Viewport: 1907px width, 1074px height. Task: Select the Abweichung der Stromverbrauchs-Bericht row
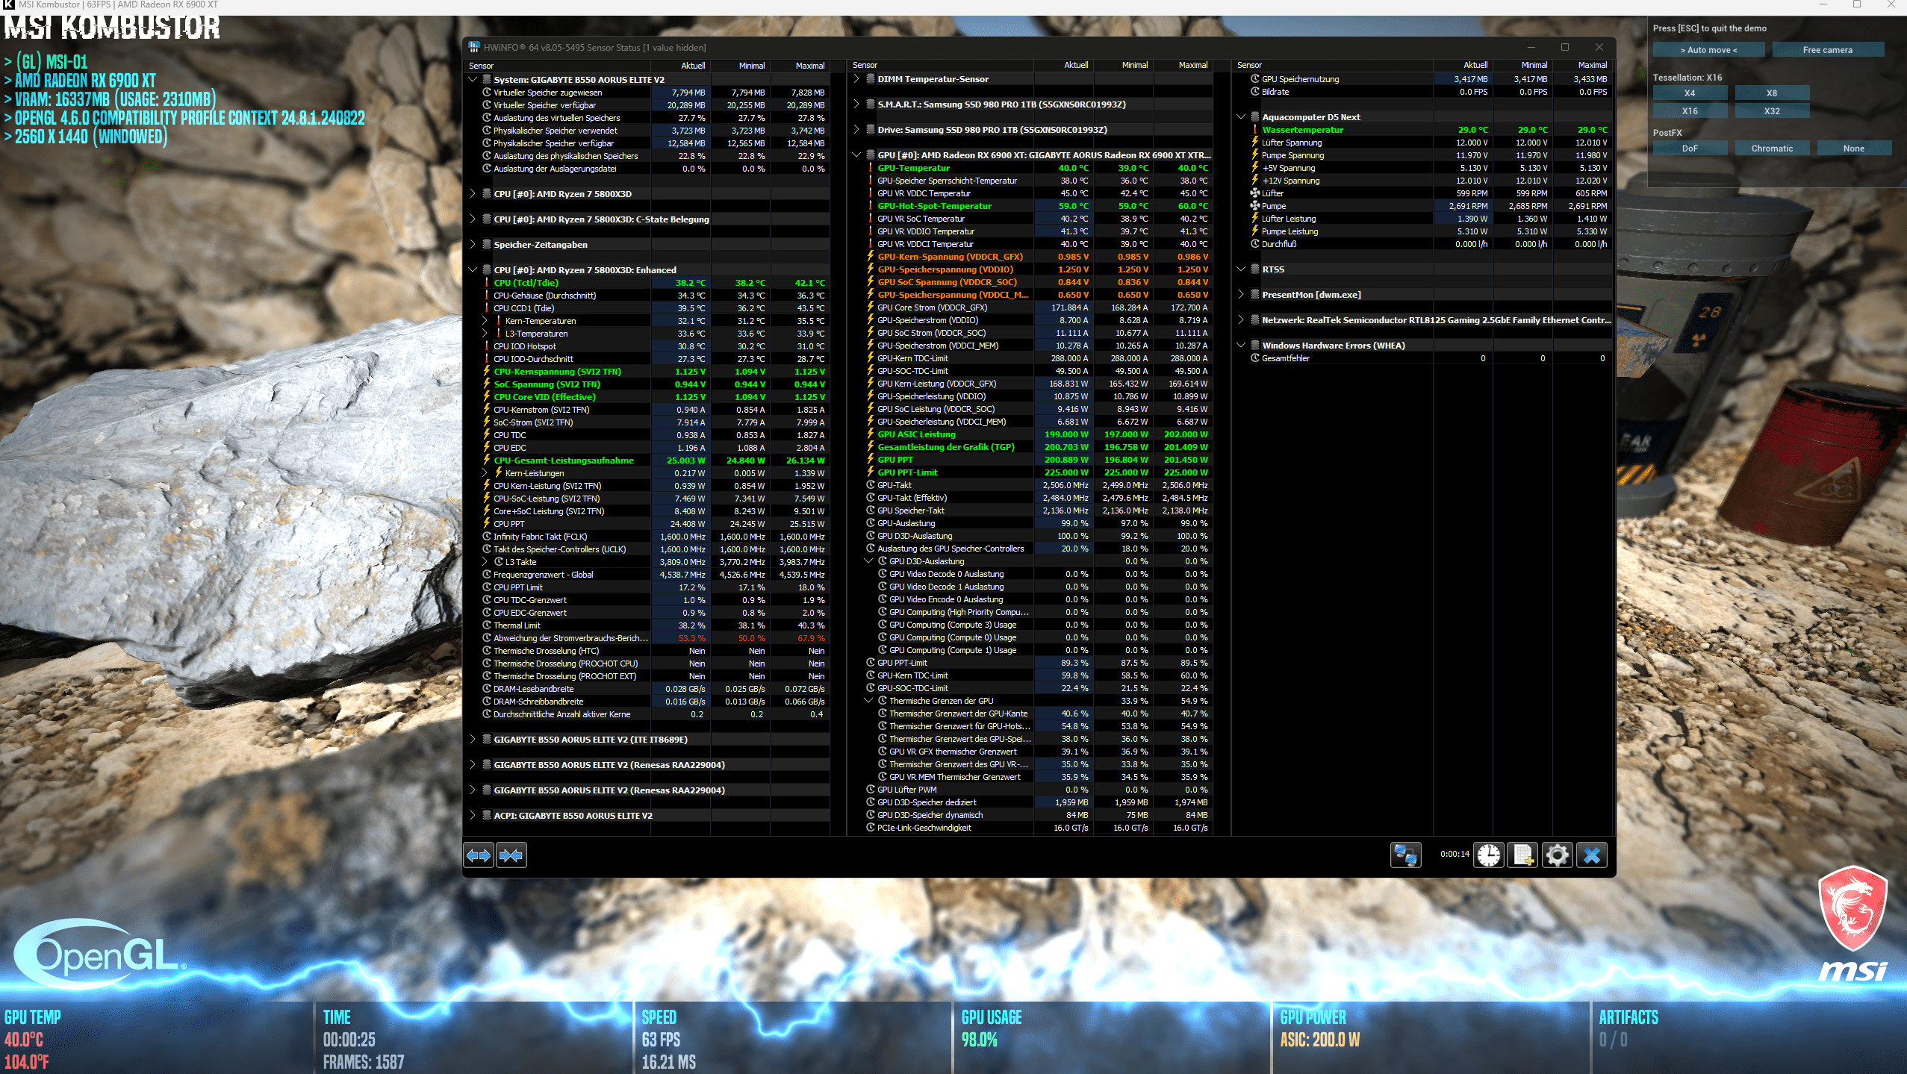coord(653,638)
